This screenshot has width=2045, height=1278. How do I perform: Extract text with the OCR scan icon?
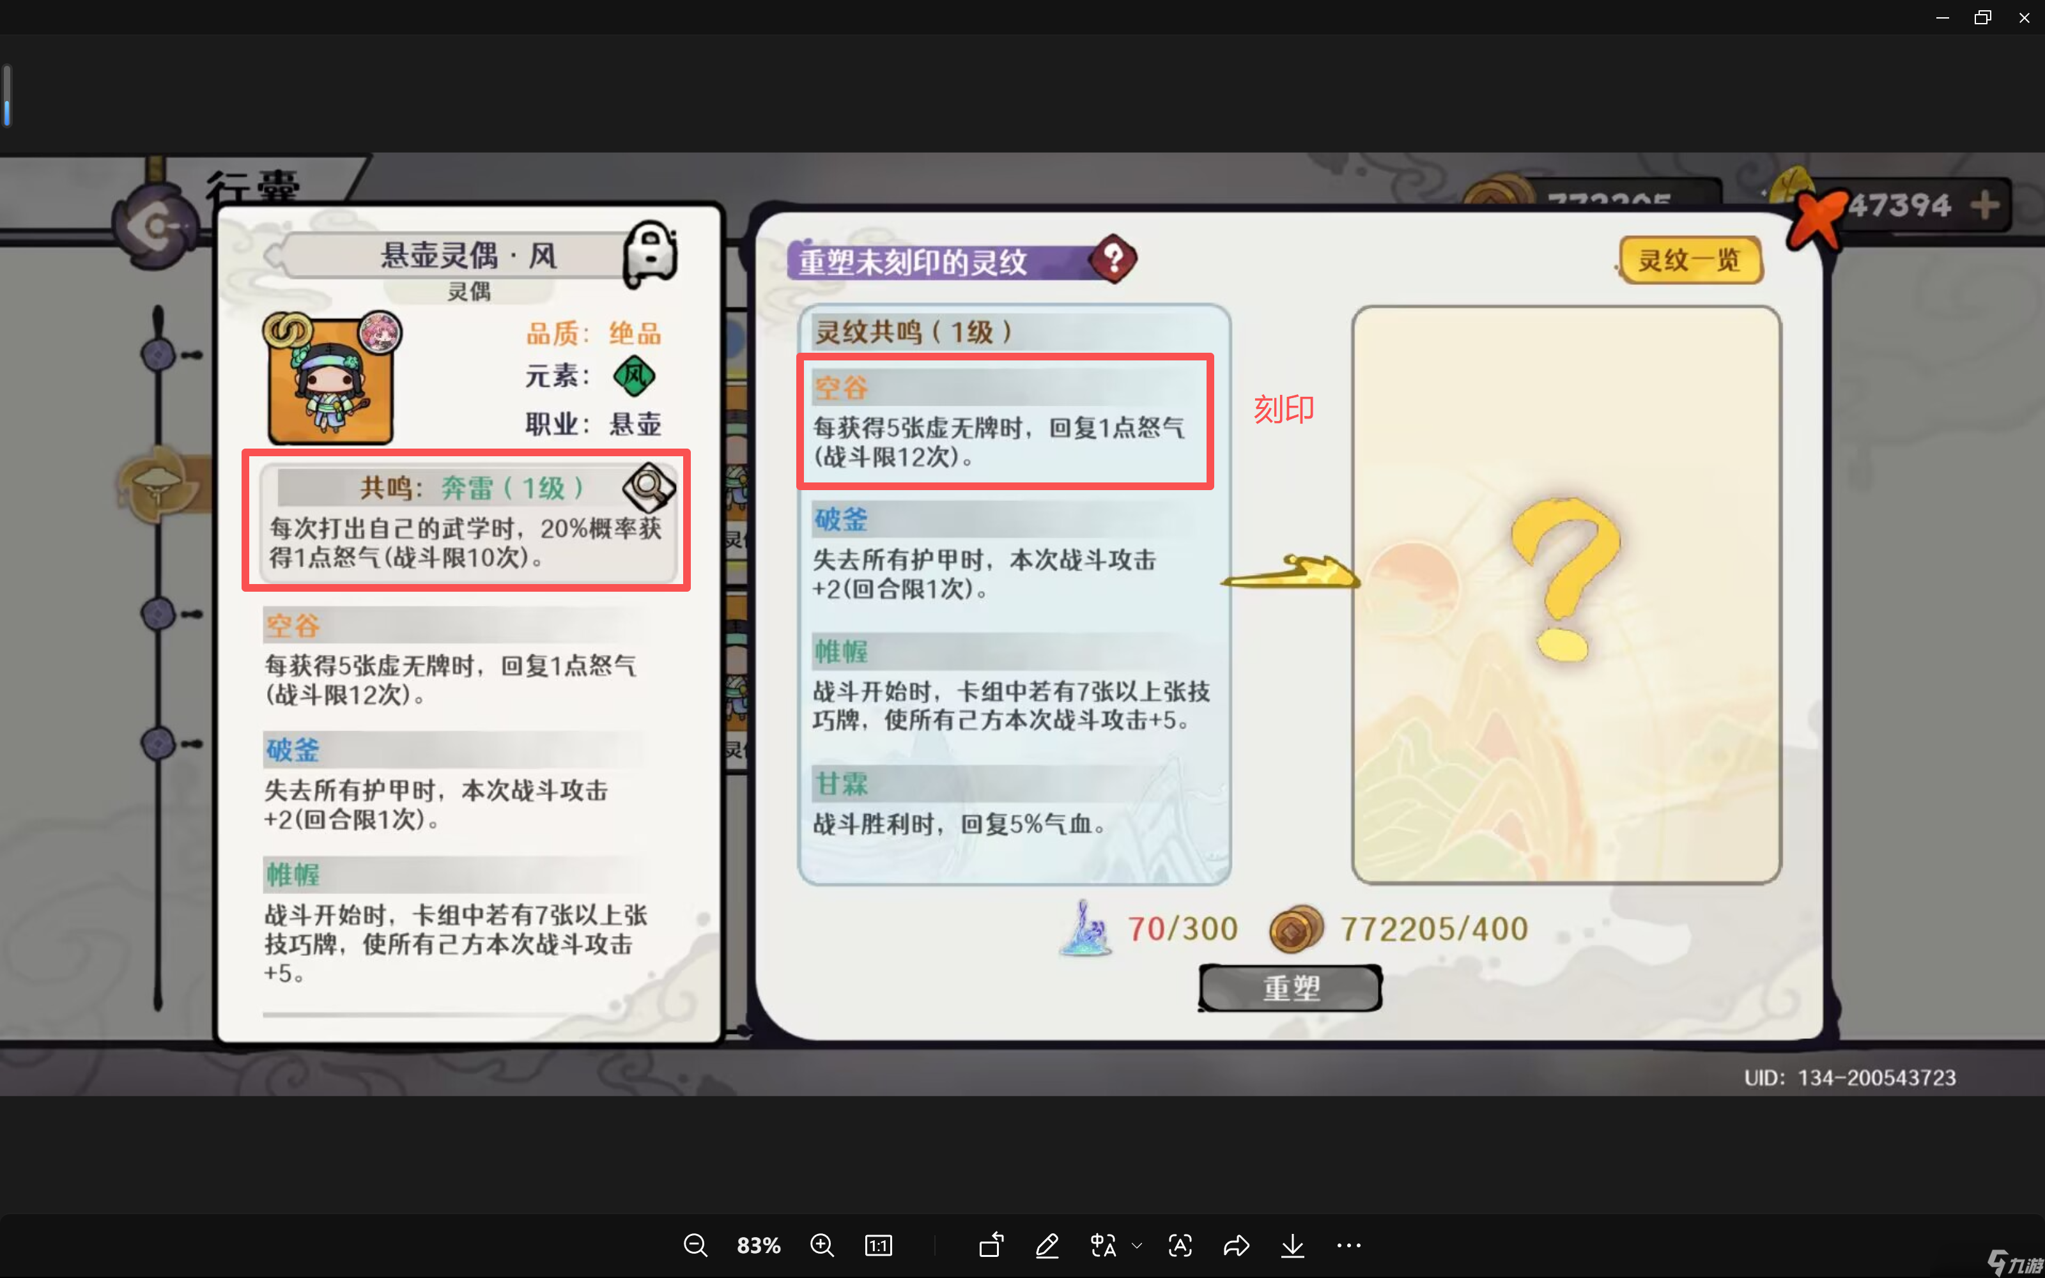click(1180, 1245)
